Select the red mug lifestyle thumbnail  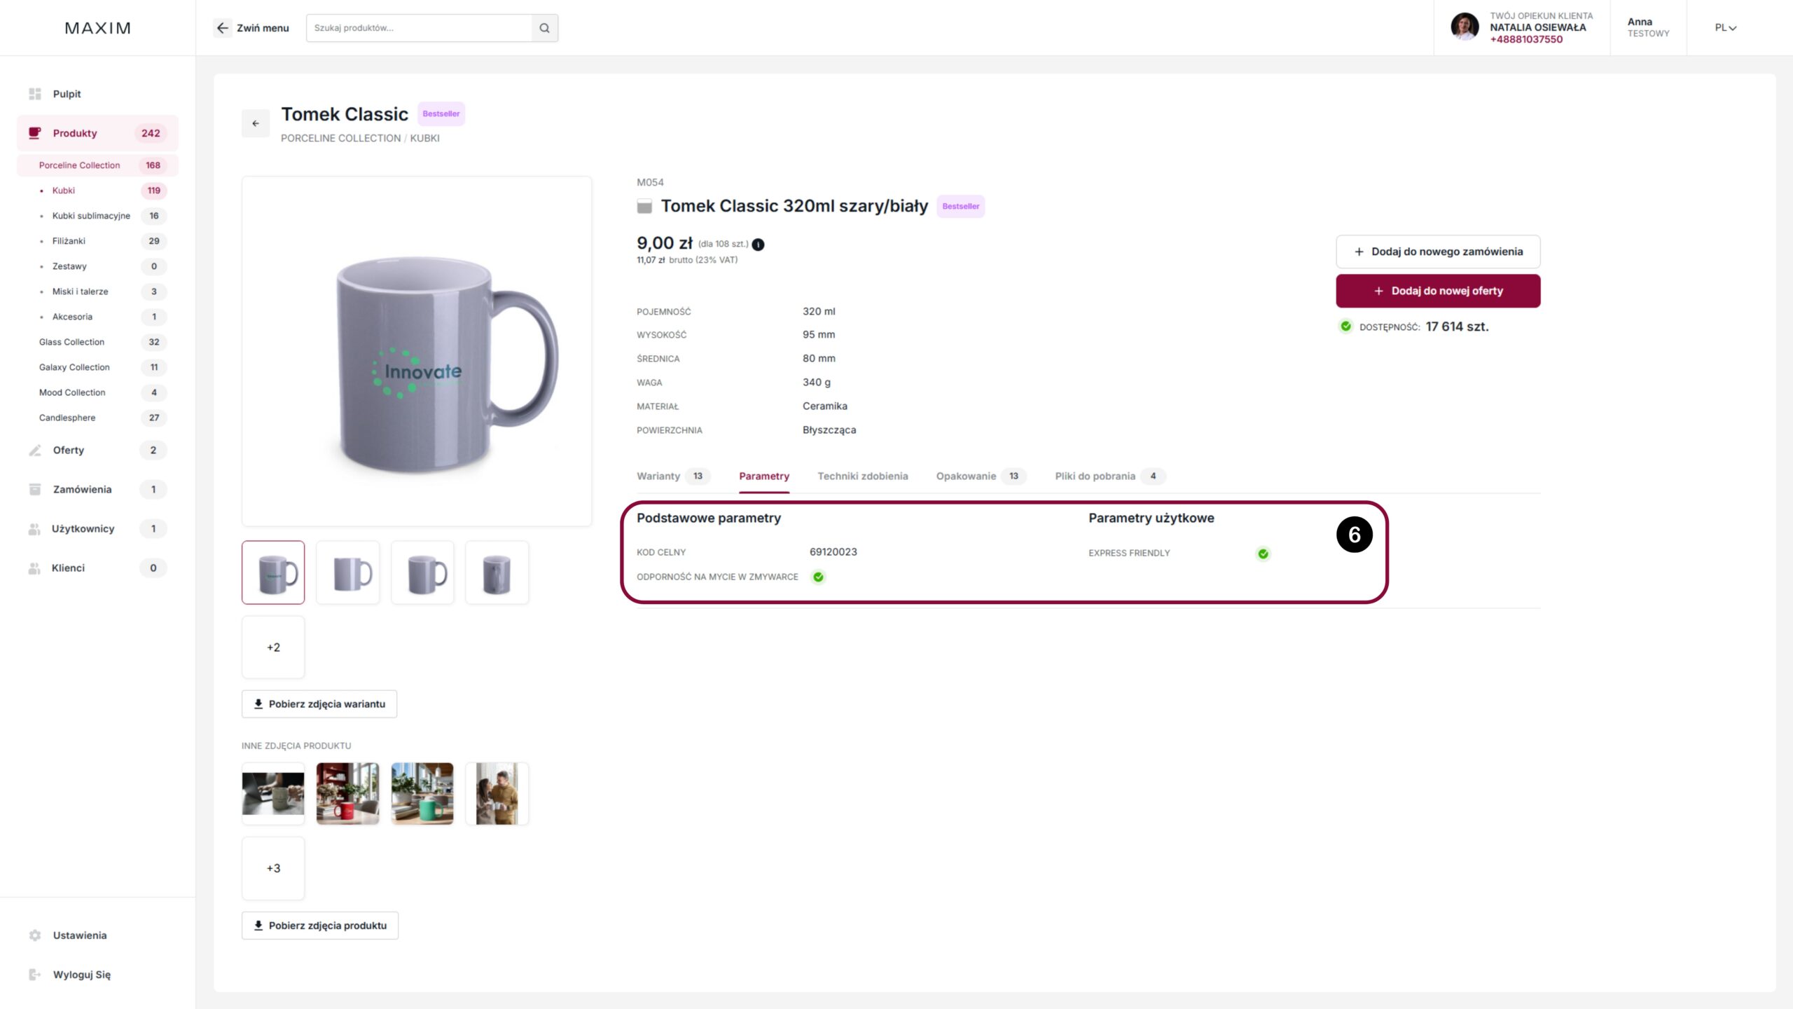pos(347,793)
